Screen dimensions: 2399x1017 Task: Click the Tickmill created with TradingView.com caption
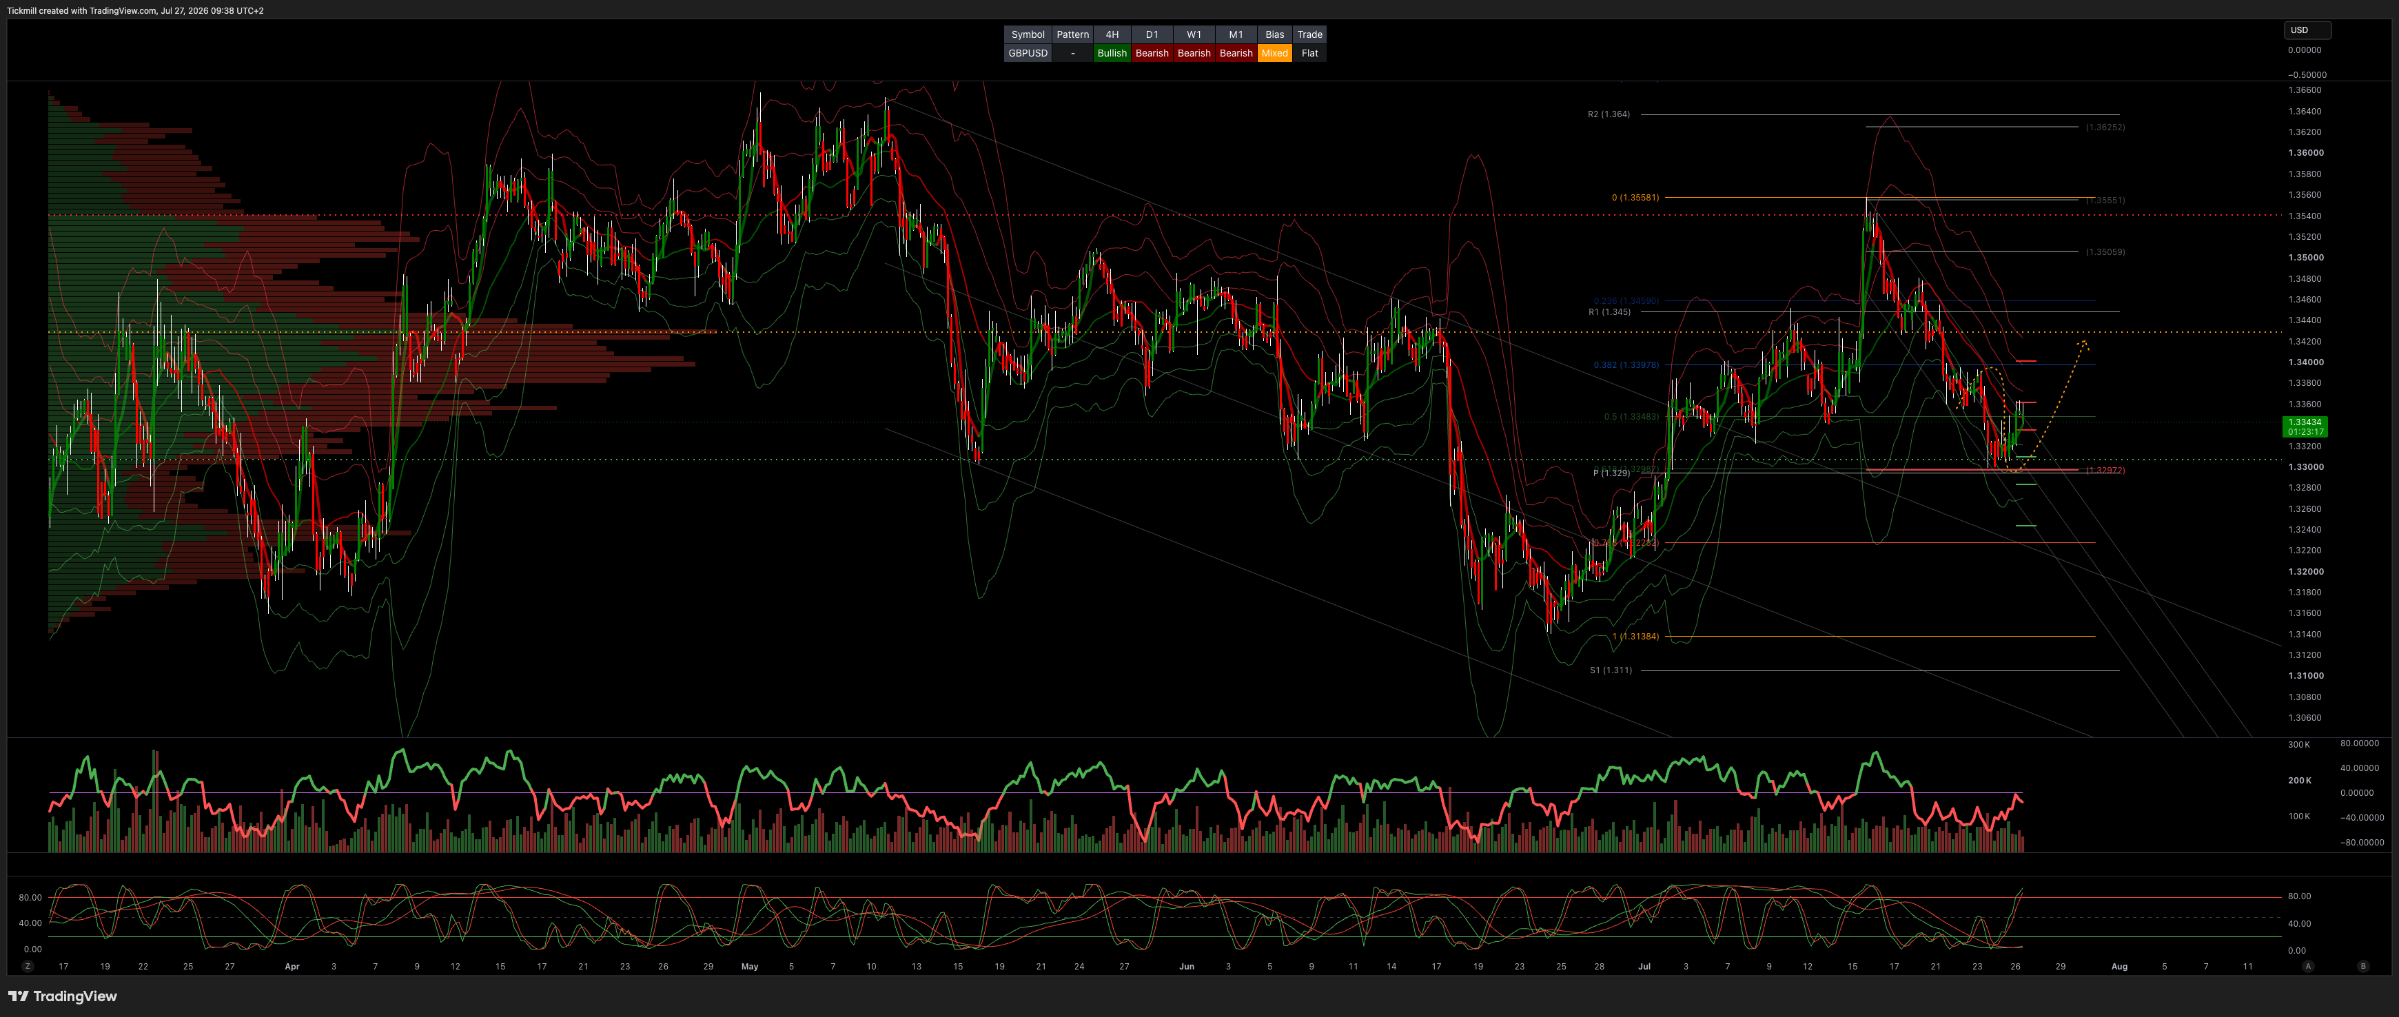tap(135, 10)
